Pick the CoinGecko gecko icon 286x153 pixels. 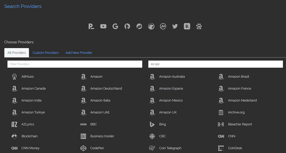(x=151, y=26)
